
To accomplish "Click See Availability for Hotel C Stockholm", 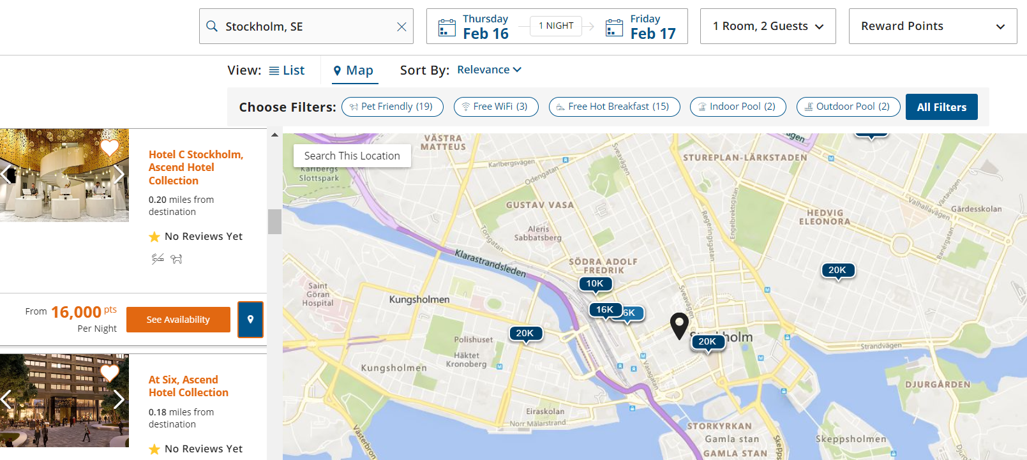I will coord(178,319).
